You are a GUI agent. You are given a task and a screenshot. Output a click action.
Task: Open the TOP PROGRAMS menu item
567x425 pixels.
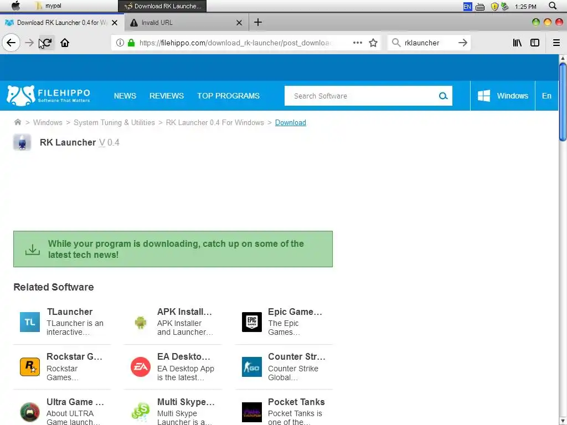click(x=228, y=96)
